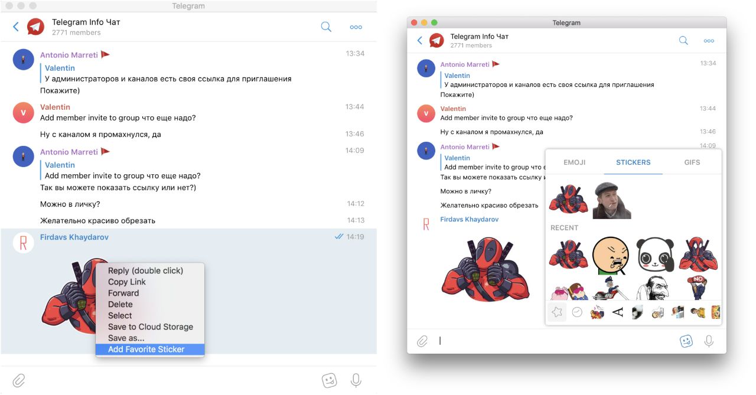The image size is (756, 395).
Task: Click message 'Можно в личку?' in left window
Action: click(x=70, y=204)
